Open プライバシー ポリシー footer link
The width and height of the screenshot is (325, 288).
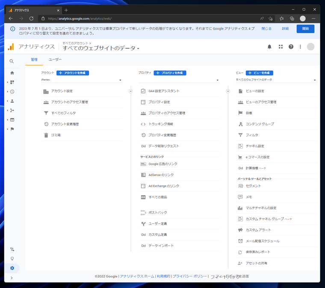pos(189,276)
